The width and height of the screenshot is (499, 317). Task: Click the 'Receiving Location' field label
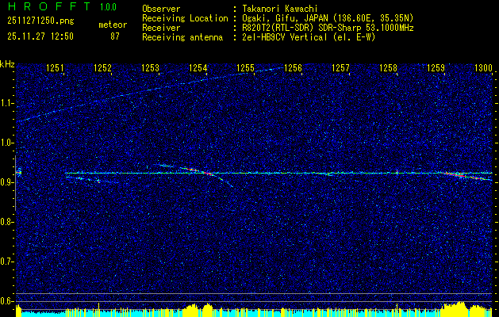click(x=185, y=18)
